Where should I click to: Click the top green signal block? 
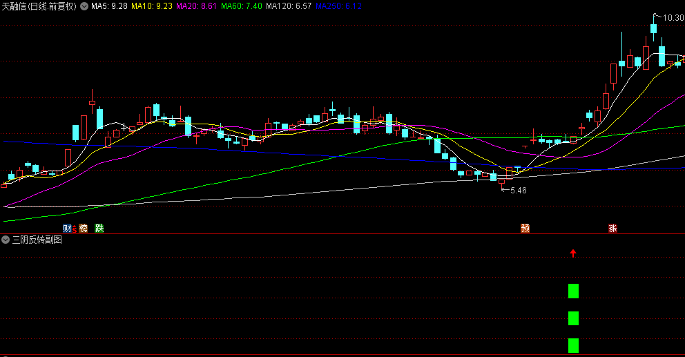(x=573, y=291)
